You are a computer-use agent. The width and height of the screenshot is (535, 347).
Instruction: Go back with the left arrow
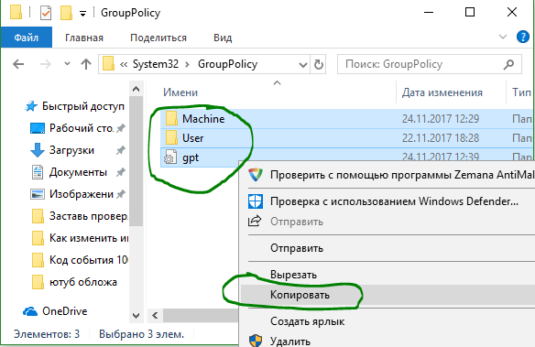18,64
